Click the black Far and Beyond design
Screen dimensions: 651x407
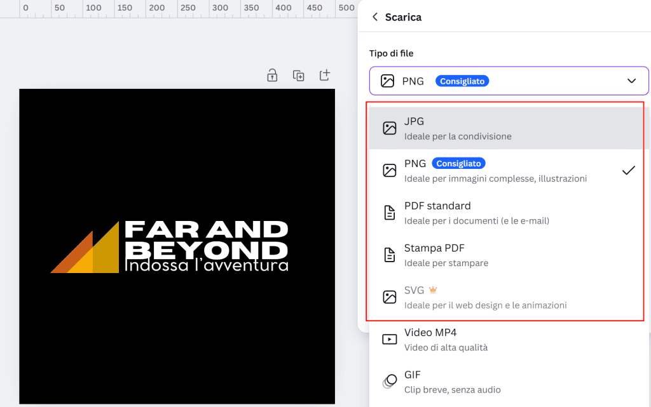178,248
